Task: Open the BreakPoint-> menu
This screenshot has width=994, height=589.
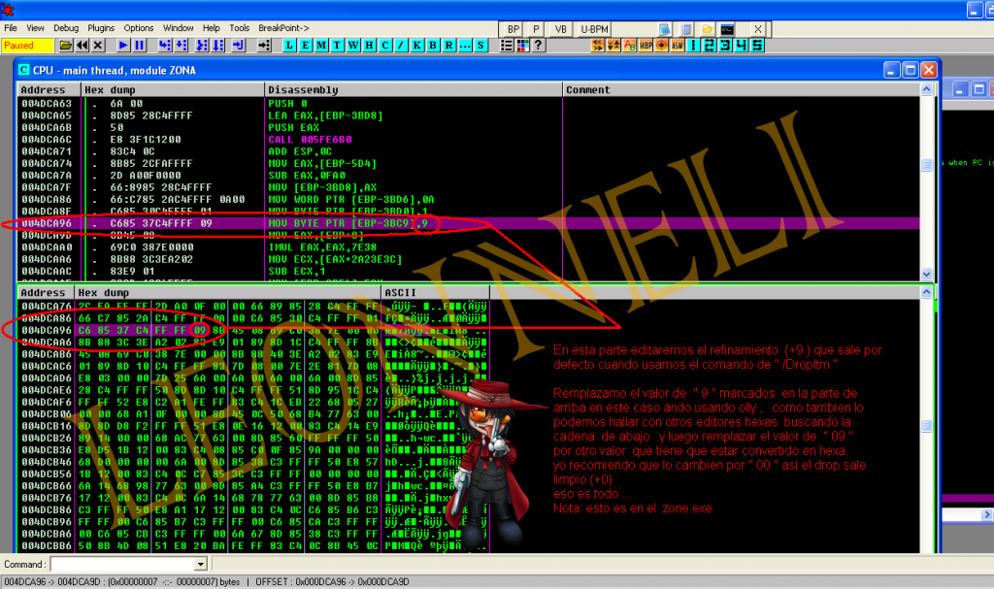Action: pos(283,28)
